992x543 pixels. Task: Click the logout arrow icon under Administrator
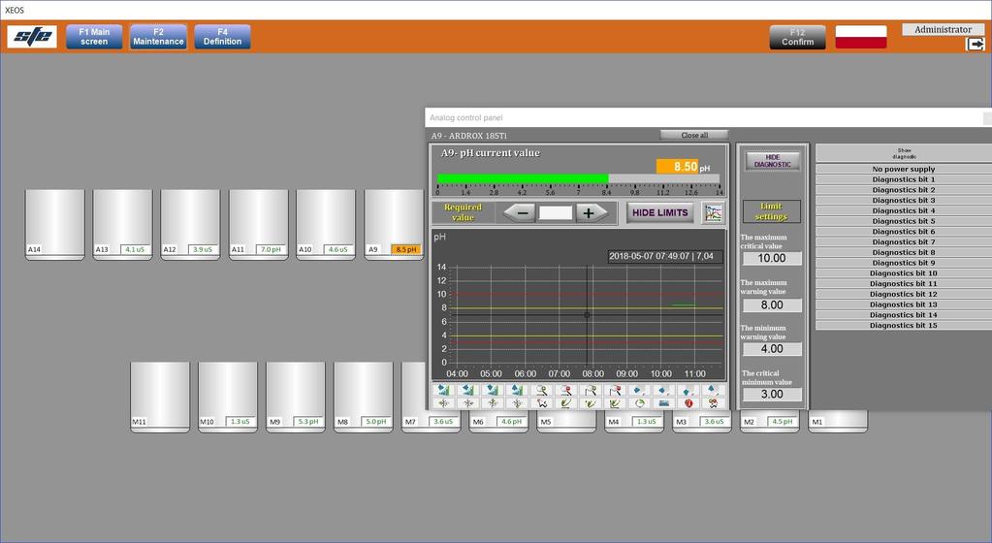click(x=975, y=45)
